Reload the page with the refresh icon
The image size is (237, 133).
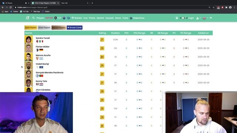pyautogui.click(x=11, y=7)
